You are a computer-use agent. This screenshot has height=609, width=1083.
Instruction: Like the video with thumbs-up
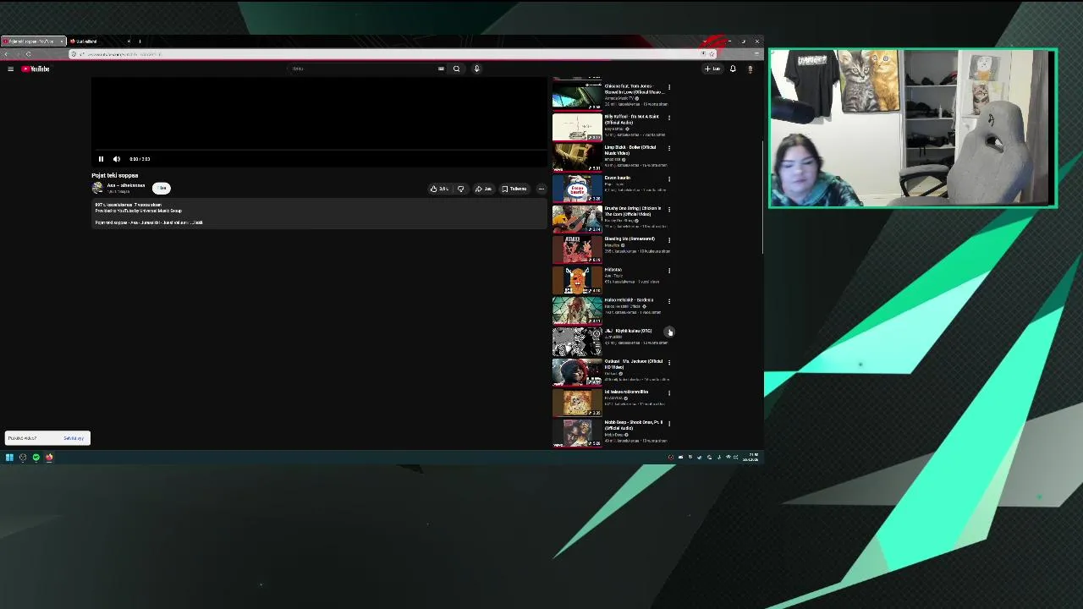tap(440, 189)
